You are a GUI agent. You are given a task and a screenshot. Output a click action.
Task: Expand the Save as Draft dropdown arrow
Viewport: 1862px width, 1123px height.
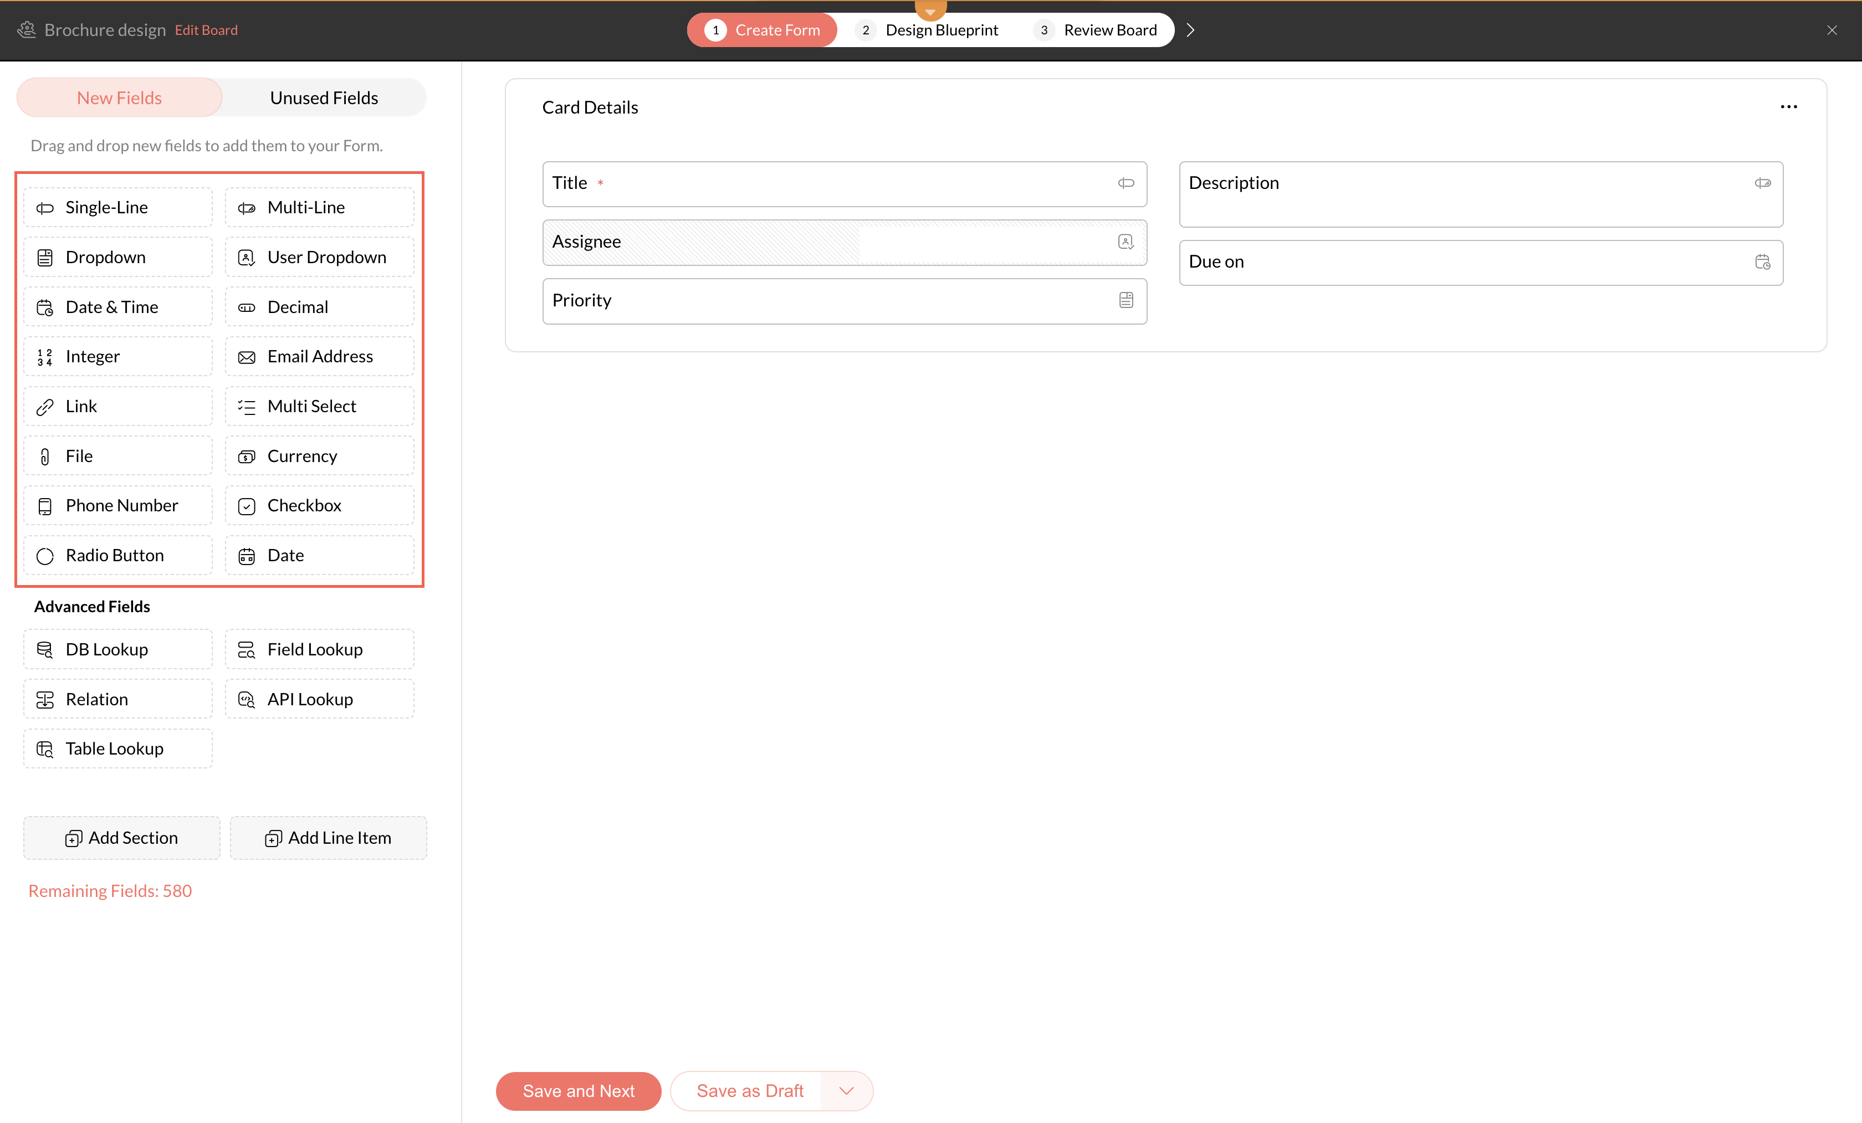click(x=846, y=1090)
